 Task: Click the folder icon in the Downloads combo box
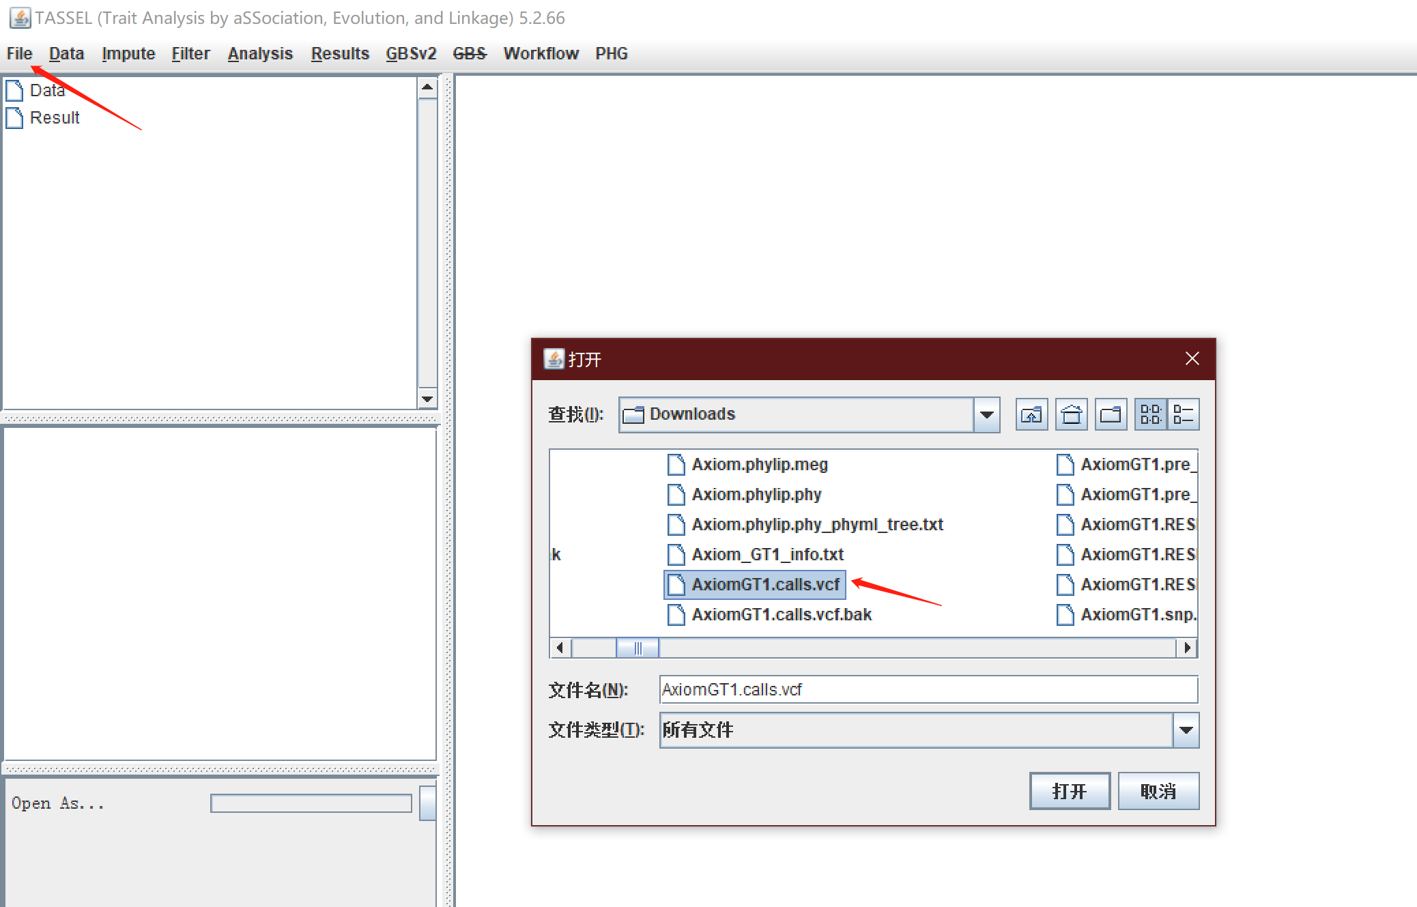(x=633, y=414)
